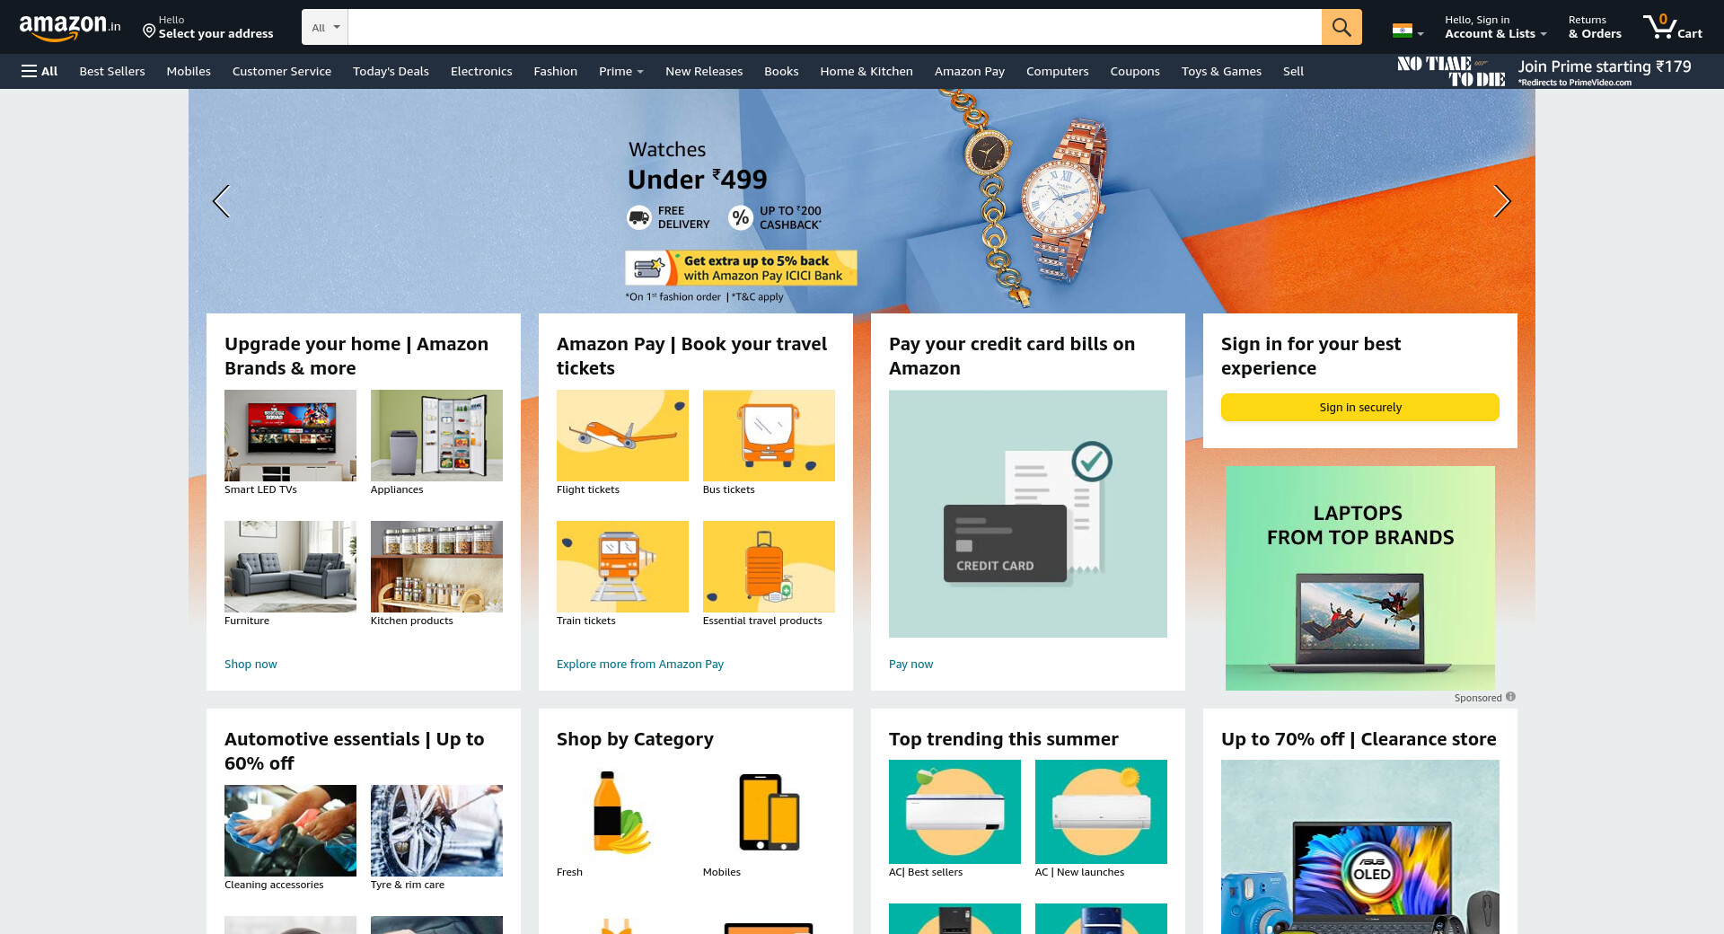Open Today's Deals

(391, 71)
